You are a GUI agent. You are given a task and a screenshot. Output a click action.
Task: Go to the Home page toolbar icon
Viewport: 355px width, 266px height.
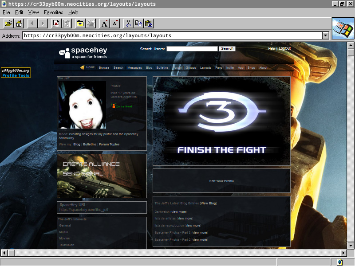pyautogui.click(x=19, y=23)
